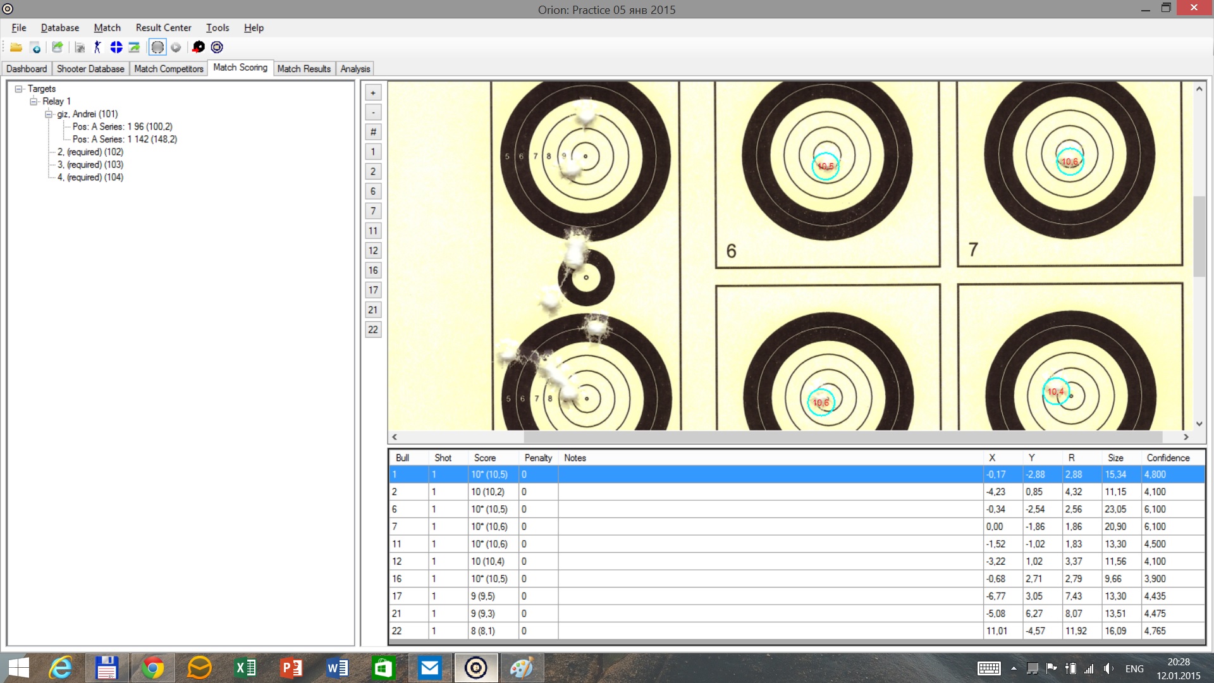Click the target view horizontal scrollbar
Screen dimensions: 1214x683
coord(842,437)
